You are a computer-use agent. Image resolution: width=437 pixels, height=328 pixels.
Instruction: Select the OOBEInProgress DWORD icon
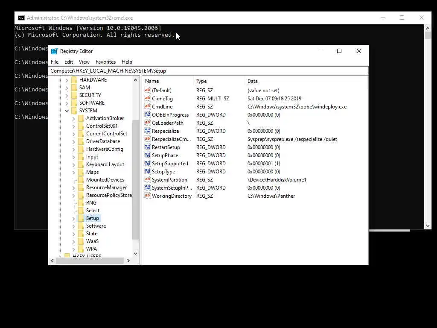coord(147,114)
